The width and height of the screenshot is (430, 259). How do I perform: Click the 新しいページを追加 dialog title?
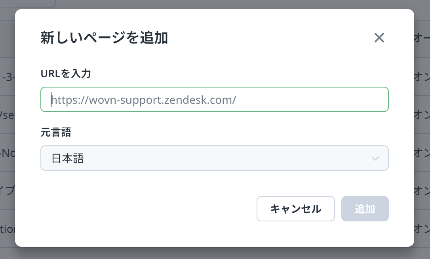coord(104,38)
